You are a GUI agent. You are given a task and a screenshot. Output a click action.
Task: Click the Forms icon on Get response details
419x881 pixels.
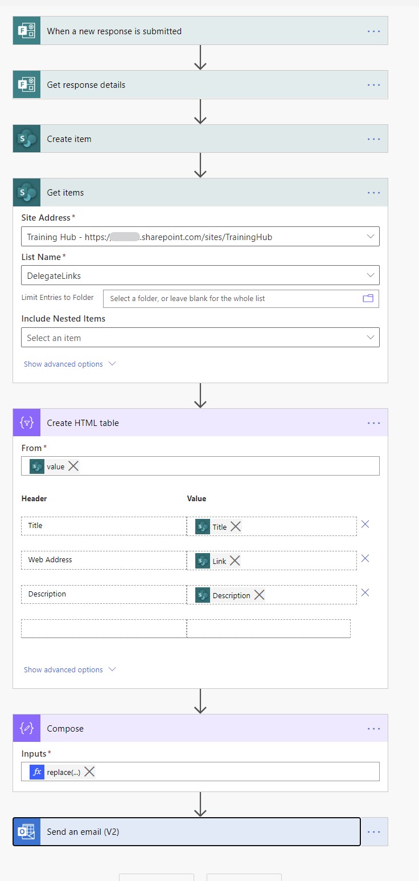(26, 84)
